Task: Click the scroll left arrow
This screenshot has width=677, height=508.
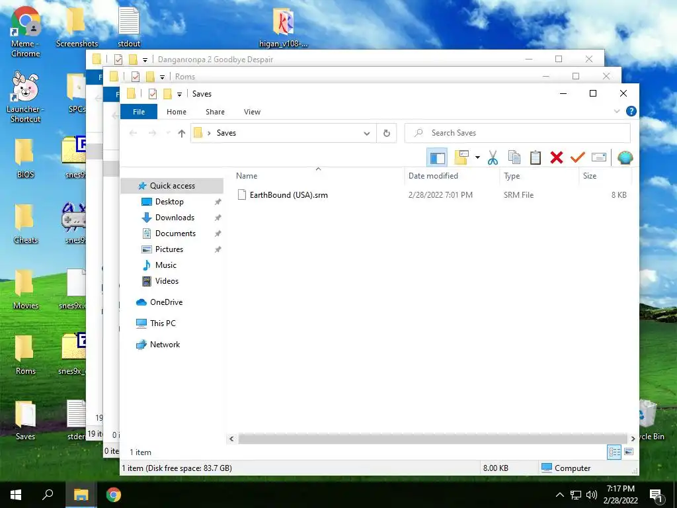Action: pyautogui.click(x=231, y=439)
